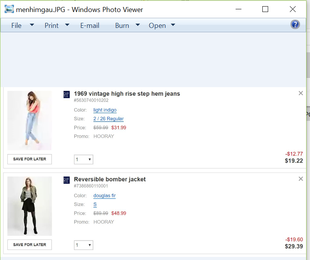Open the Burn menu

(122, 26)
